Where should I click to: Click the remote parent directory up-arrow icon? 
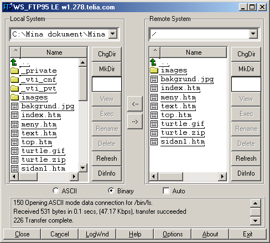click(x=153, y=62)
